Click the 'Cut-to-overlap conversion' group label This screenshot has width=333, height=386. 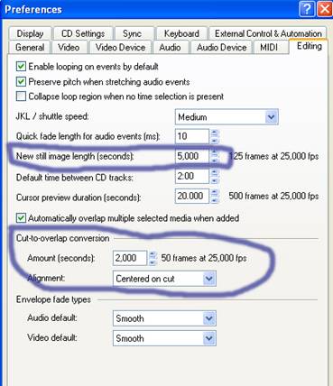click(62, 238)
